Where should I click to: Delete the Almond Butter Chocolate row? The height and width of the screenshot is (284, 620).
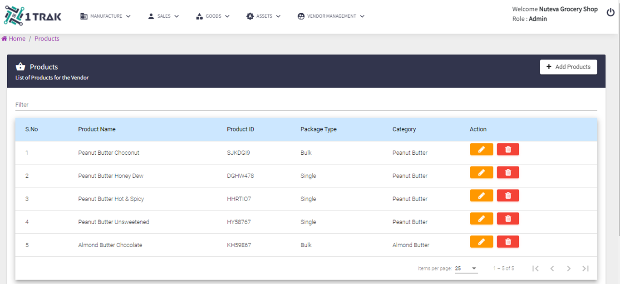tap(508, 242)
